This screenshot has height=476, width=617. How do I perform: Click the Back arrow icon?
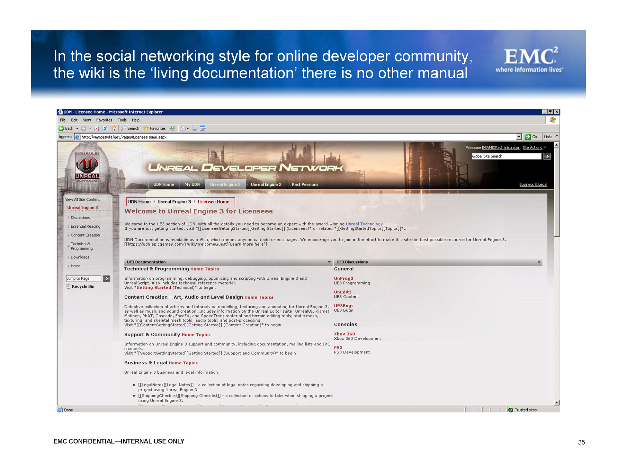(61, 128)
